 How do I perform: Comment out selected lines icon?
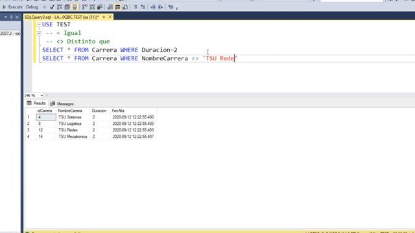[x=136, y=7]
